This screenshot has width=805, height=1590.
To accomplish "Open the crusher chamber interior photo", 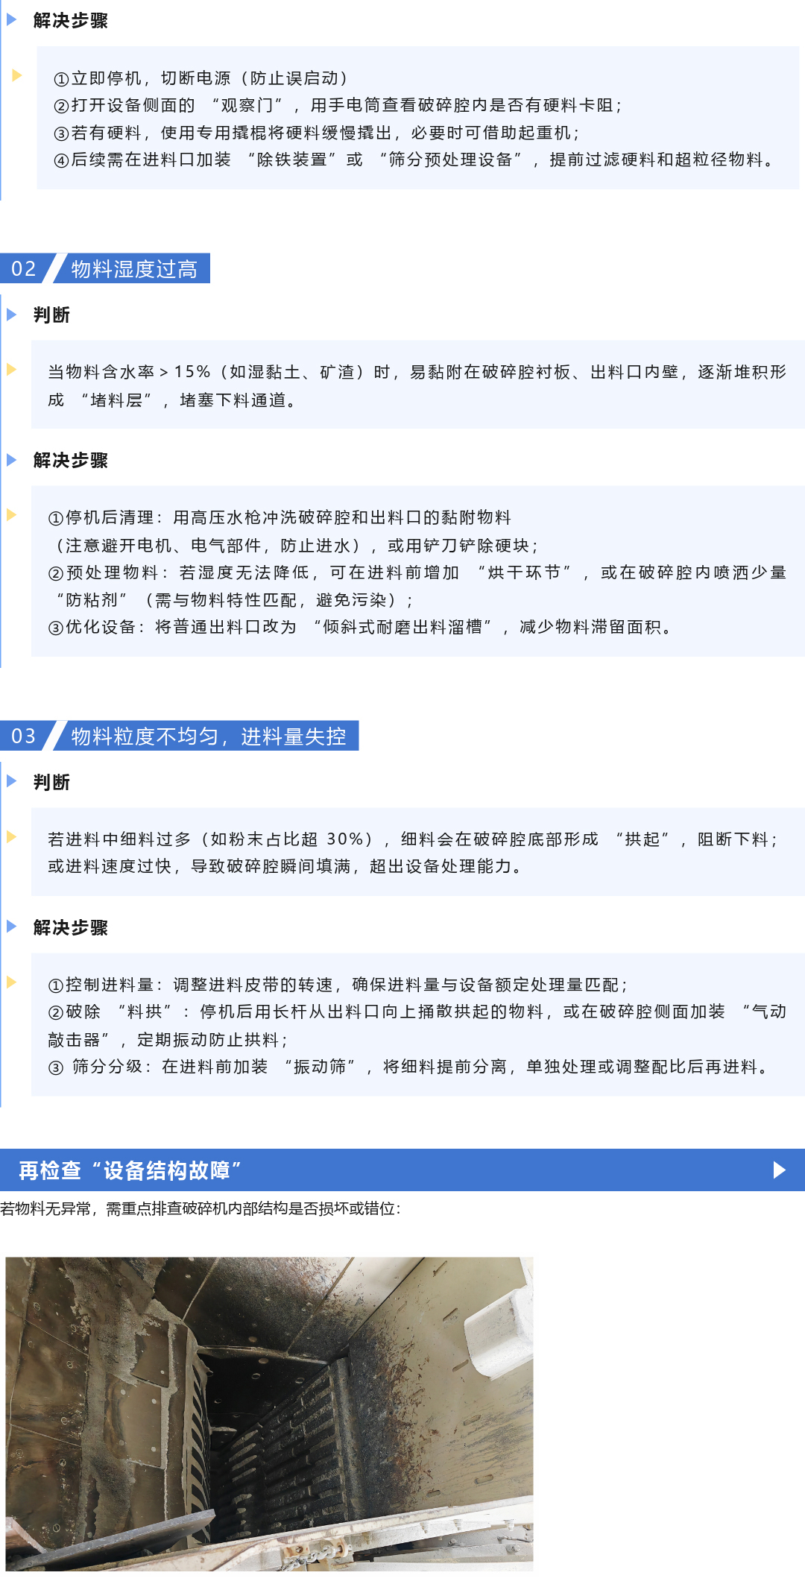I will click(x=269, y=1414).
